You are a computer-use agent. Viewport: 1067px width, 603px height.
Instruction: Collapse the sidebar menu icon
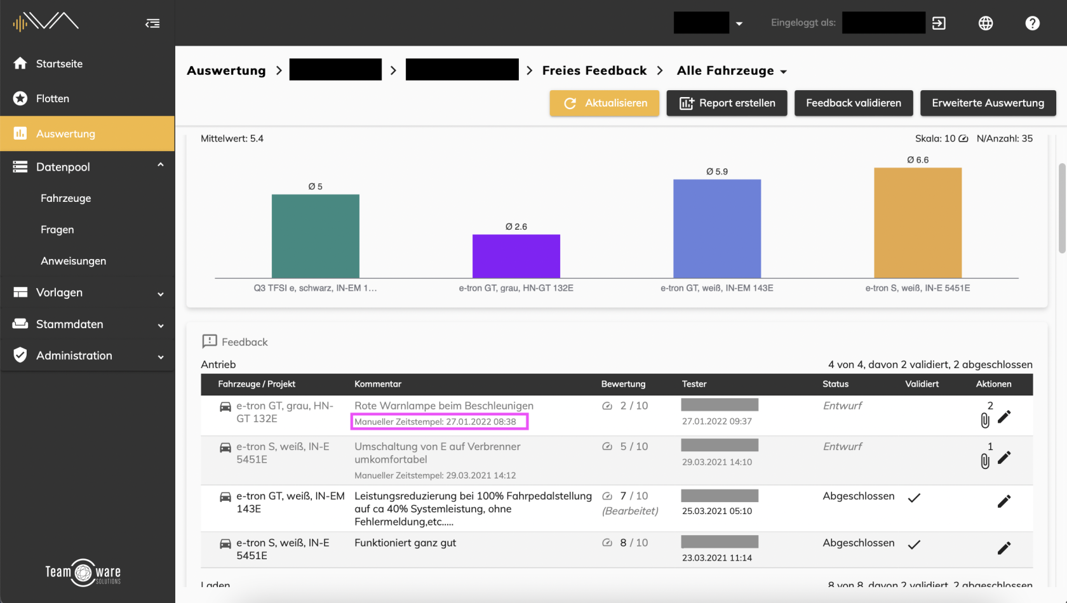click(x=152, y=23)
